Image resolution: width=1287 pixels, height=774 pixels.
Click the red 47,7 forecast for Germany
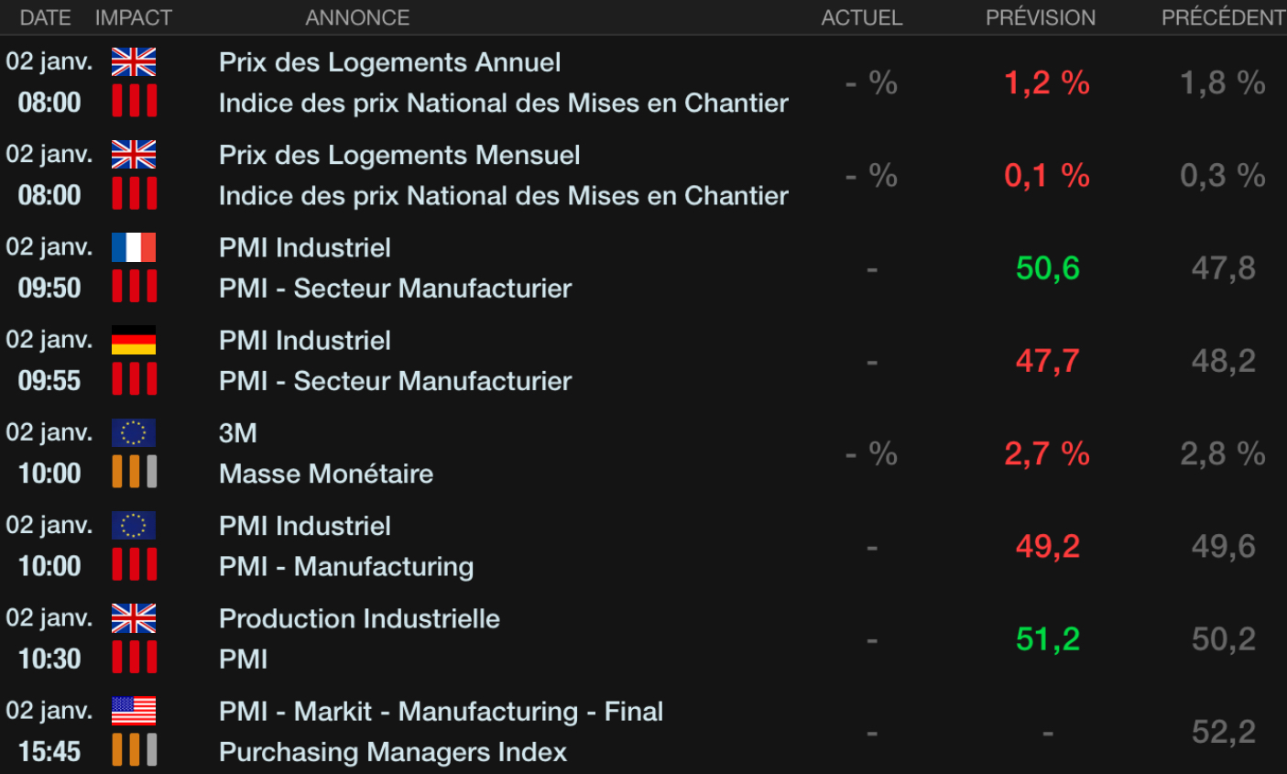1048,361
